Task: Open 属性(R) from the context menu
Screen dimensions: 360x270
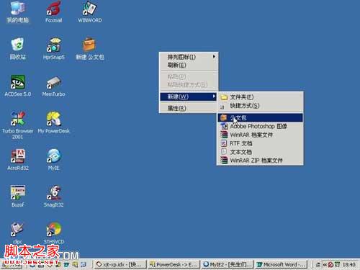Action: [x=189, y=108]
